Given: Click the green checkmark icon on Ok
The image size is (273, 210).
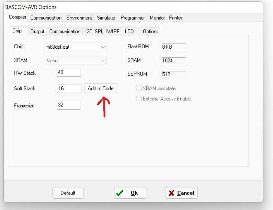Looking at the screenshot, I should 120,193.
